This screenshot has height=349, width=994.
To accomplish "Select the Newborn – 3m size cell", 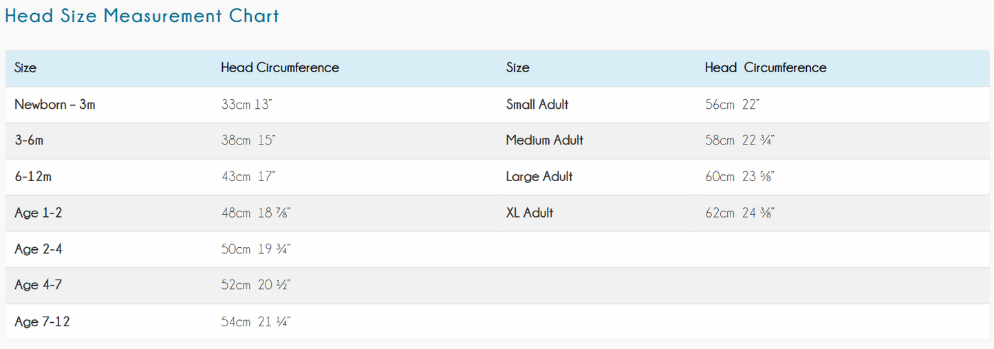I will (55, 105).
